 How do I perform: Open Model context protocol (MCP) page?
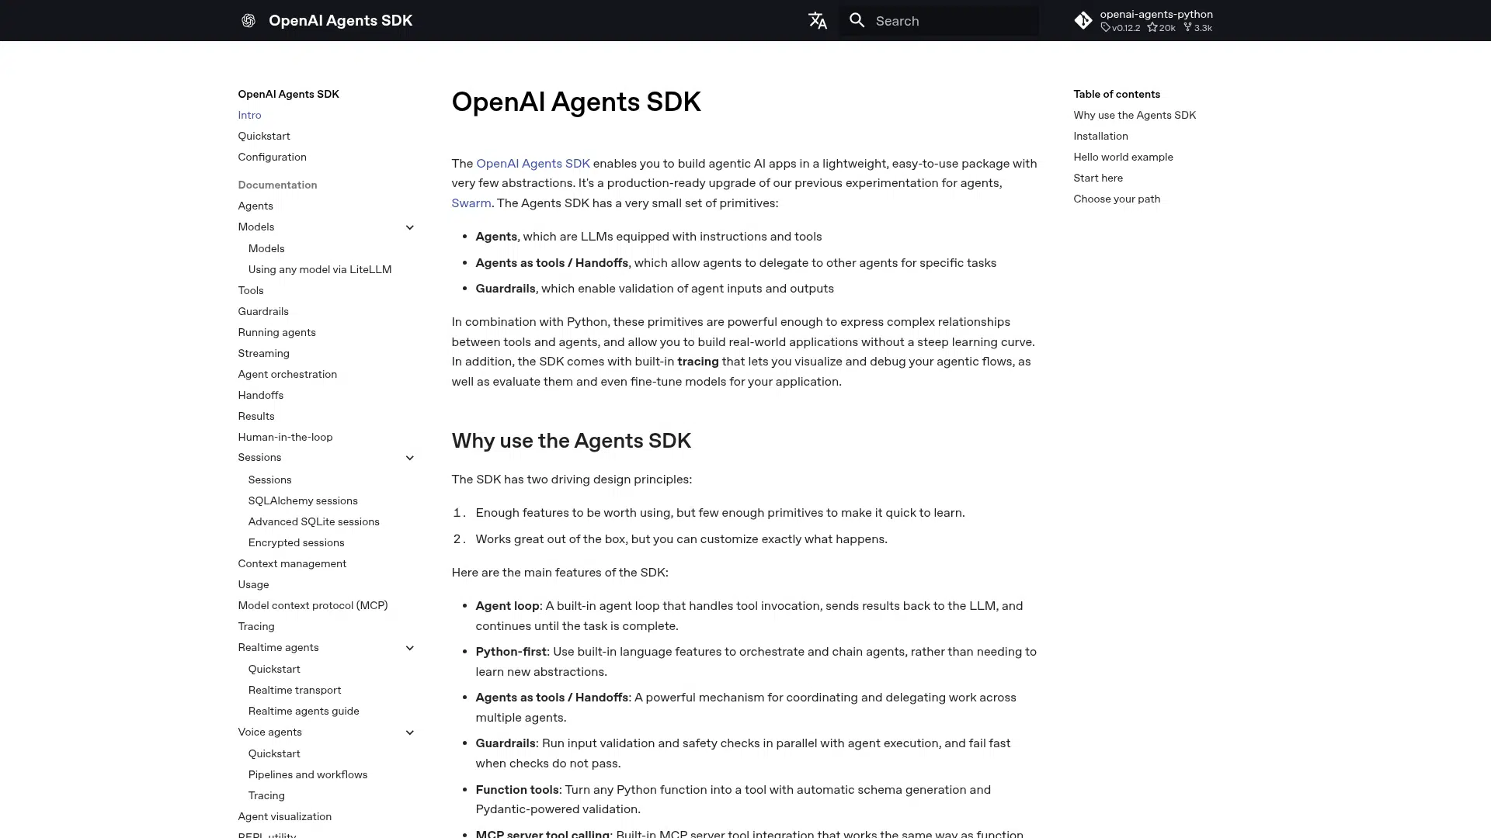(x=312, y=605)
